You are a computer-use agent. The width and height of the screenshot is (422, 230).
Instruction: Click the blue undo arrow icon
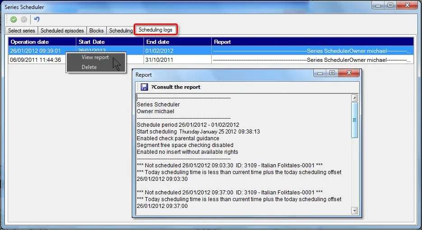tap(37, 19)
